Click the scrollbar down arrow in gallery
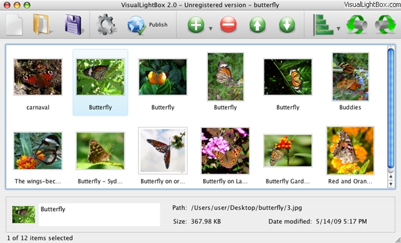The width and height of the screenshot is (401, 243). [390, 184]
